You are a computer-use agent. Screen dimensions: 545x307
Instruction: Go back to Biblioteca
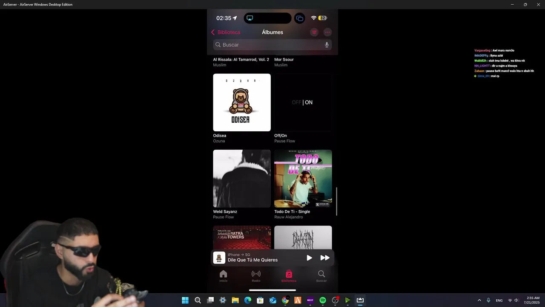click(226, 32)
